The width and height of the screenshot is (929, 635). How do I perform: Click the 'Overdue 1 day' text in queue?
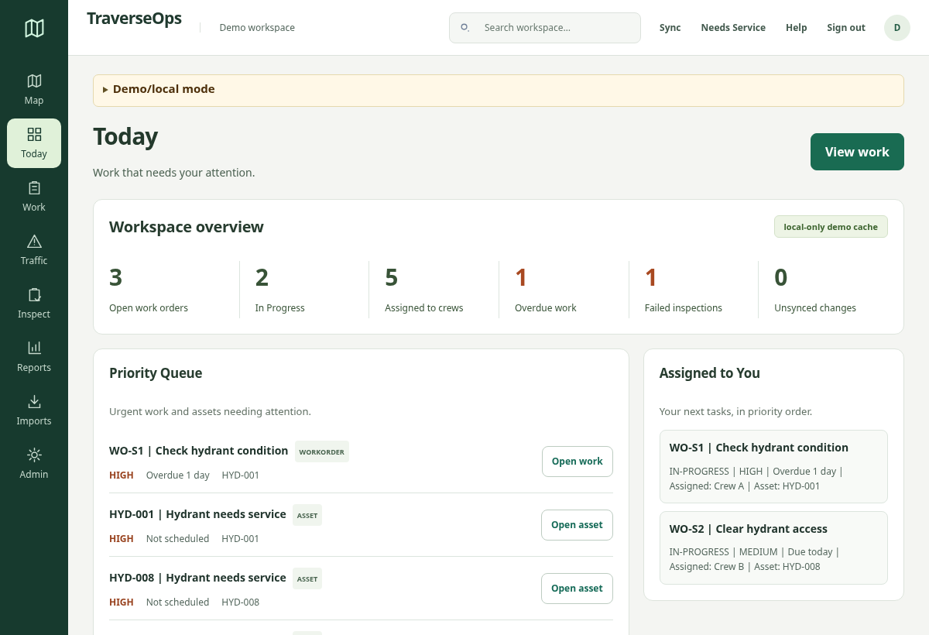point(177,475)
